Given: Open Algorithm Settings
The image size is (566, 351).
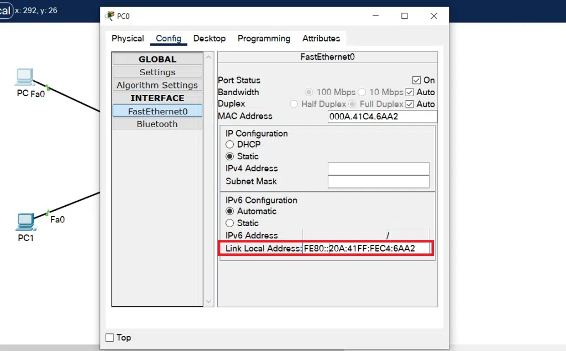Looking at the screenshot, I should coord(158,85).
